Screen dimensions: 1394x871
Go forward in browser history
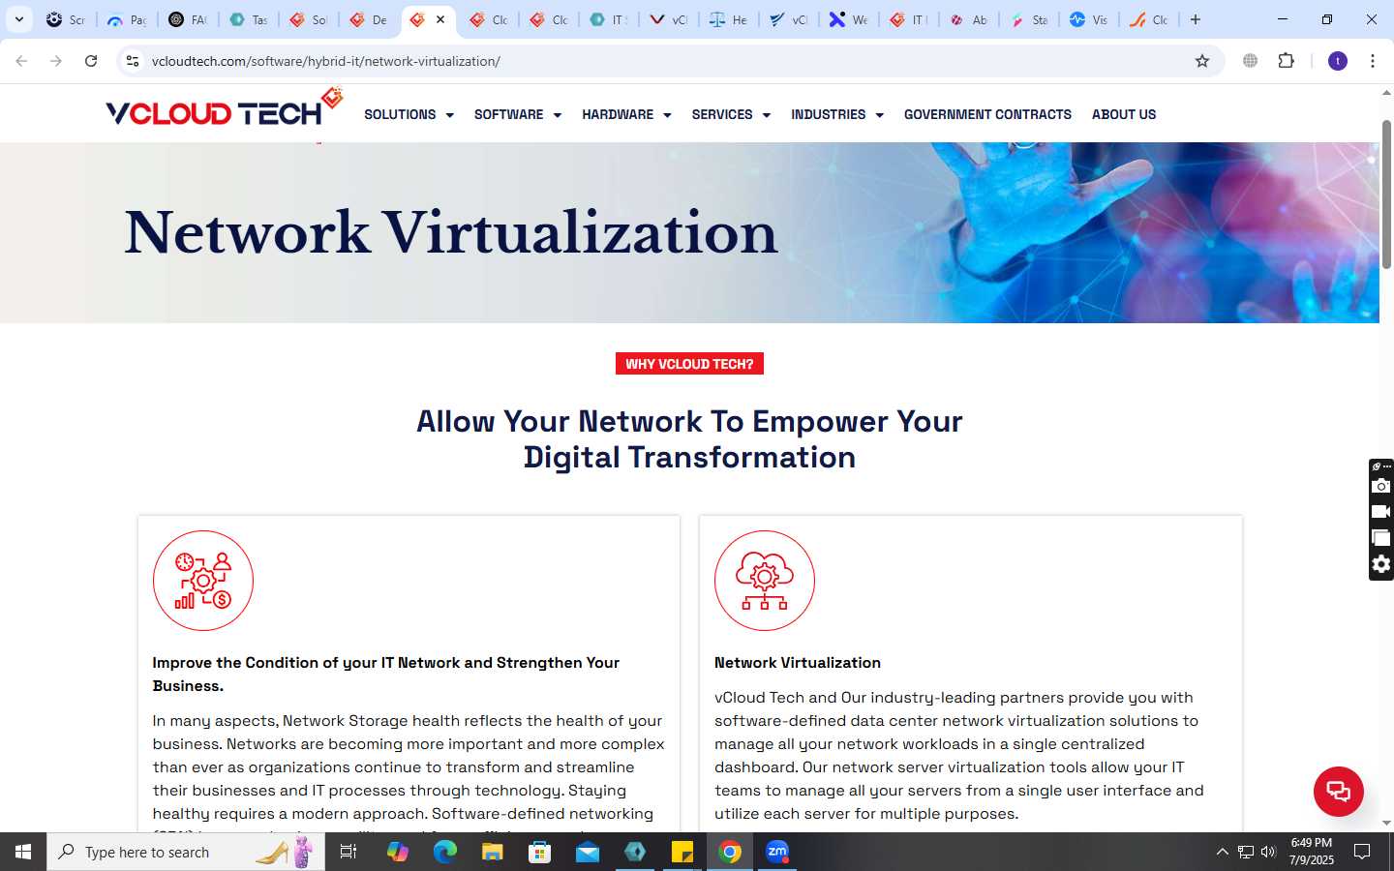tap(56, 61)
